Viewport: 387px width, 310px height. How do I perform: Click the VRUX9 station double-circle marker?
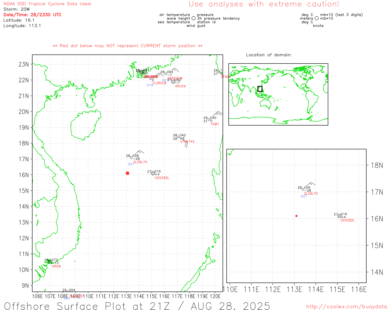173,81
